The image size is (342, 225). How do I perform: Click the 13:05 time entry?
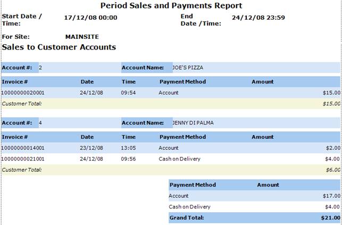click(128, 148)
